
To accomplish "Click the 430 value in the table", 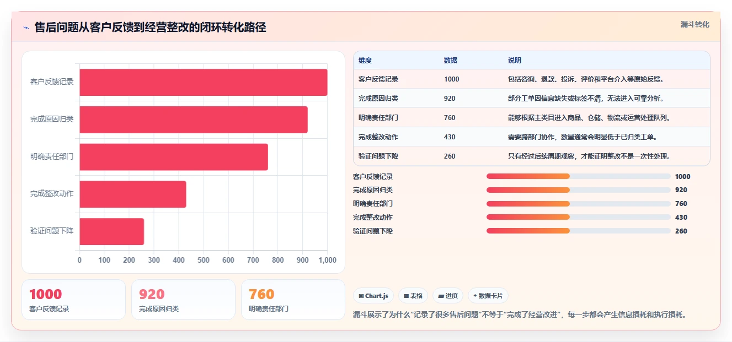I will tap(450, 137).
